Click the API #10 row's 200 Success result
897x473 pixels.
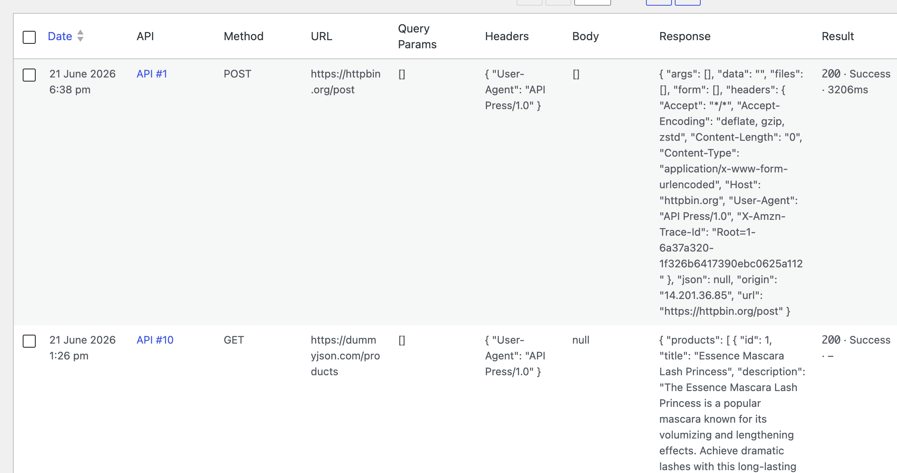click(x=856, y=348)
